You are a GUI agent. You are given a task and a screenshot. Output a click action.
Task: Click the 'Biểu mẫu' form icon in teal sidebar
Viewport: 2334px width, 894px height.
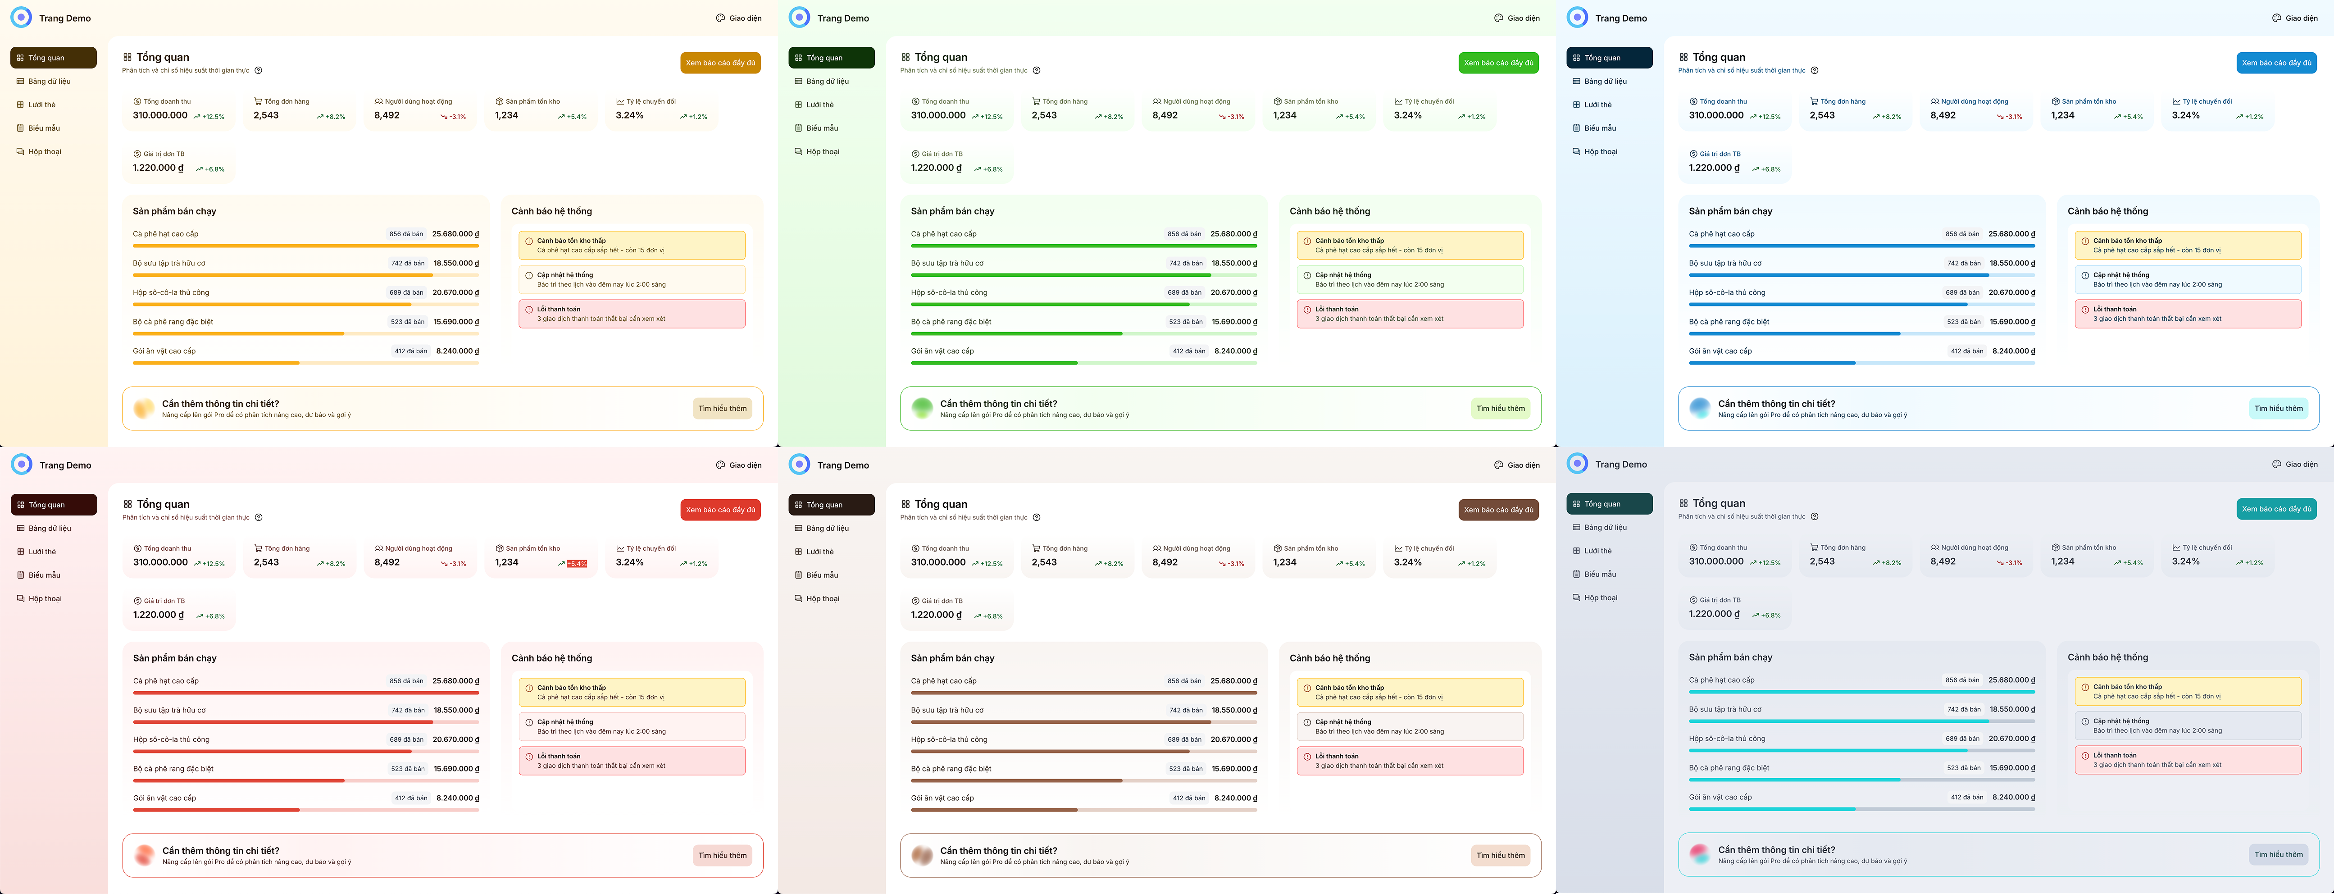(1577, 574)
